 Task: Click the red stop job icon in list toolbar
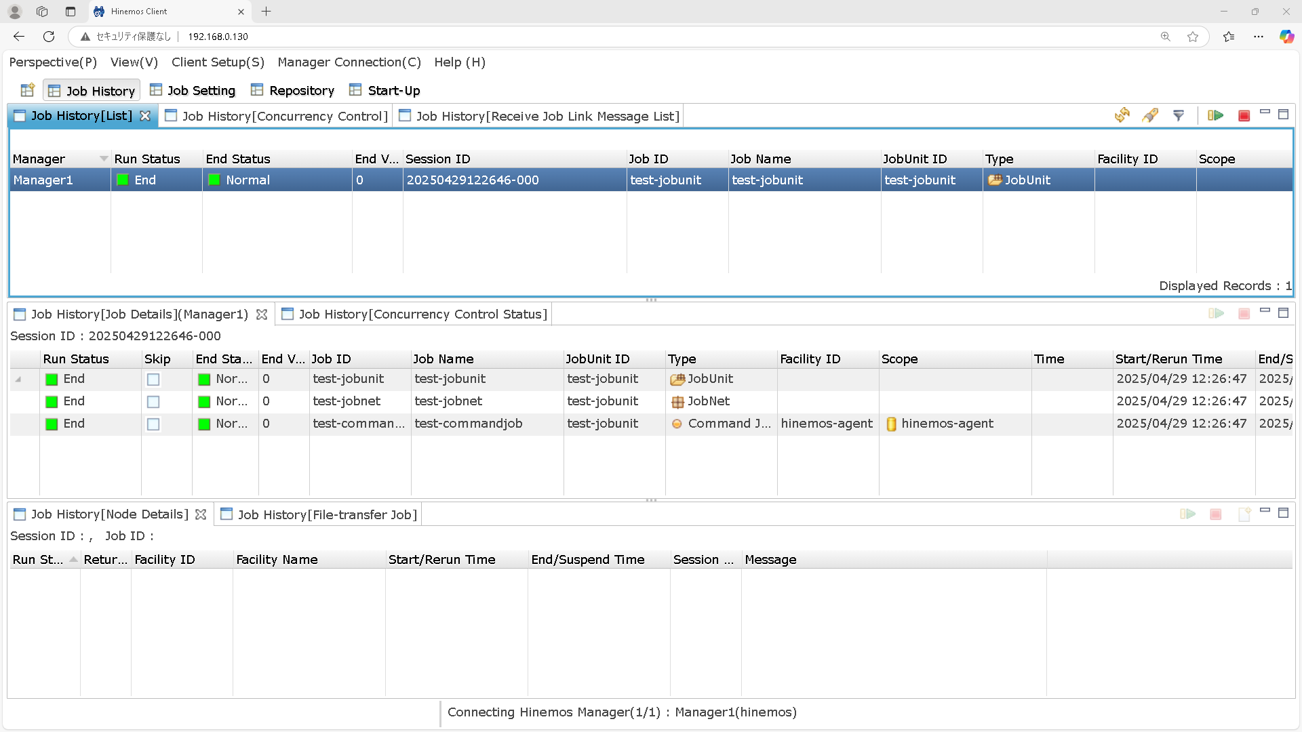pyautogui.click(x=1244, y=116)
